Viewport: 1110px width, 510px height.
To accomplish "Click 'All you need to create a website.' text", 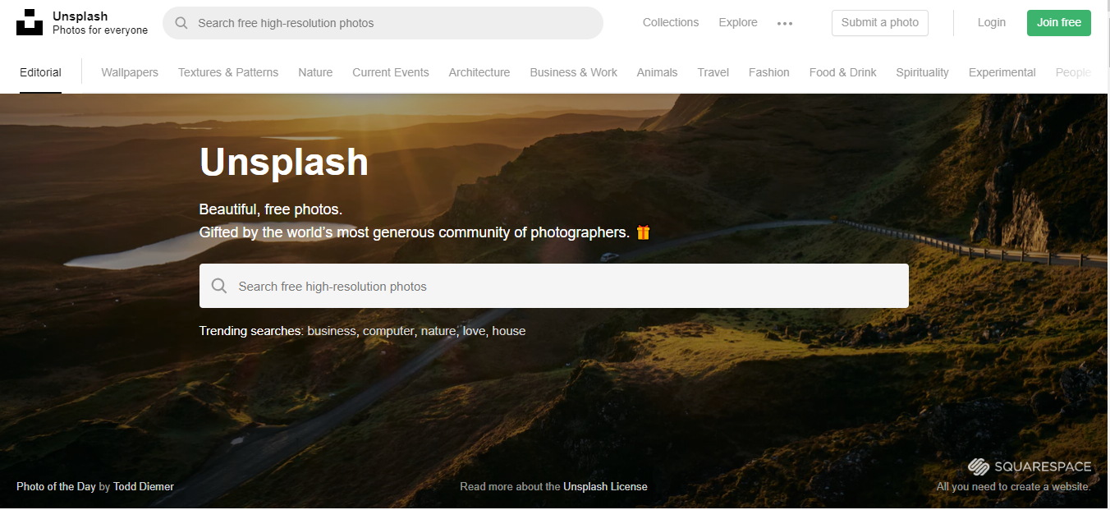I will (1014, 486).
